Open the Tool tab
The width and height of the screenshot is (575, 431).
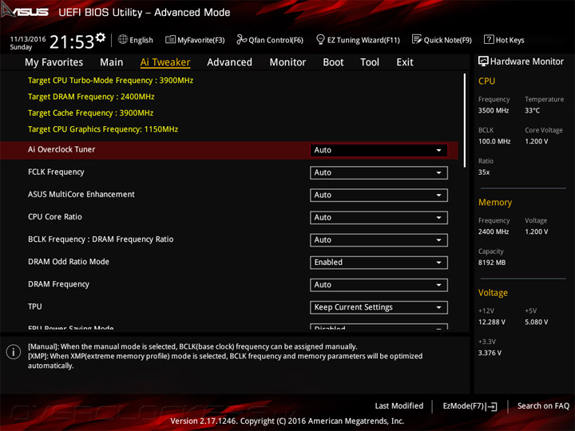click(x=370, y=62)
